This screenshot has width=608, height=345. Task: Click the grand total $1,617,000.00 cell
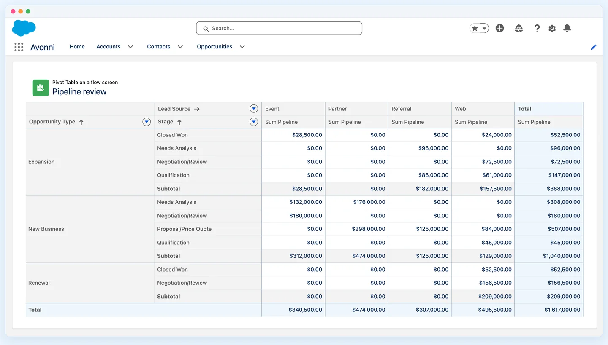click(x=549, y=310)
